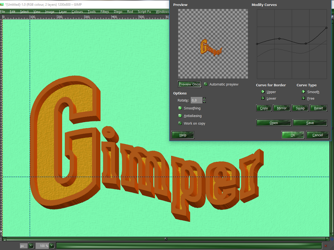
Task: Click Save to store the curves
Action: pyautogui.click(x=310, y=123)
